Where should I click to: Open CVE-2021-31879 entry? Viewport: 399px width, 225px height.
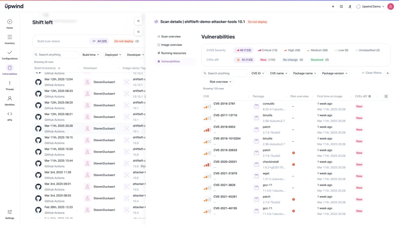[x=225, y=173]
